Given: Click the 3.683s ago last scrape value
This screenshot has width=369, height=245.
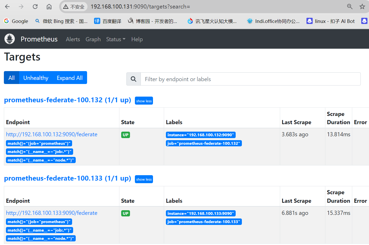Looking at the screenshot, I should (x=295, y=134).
